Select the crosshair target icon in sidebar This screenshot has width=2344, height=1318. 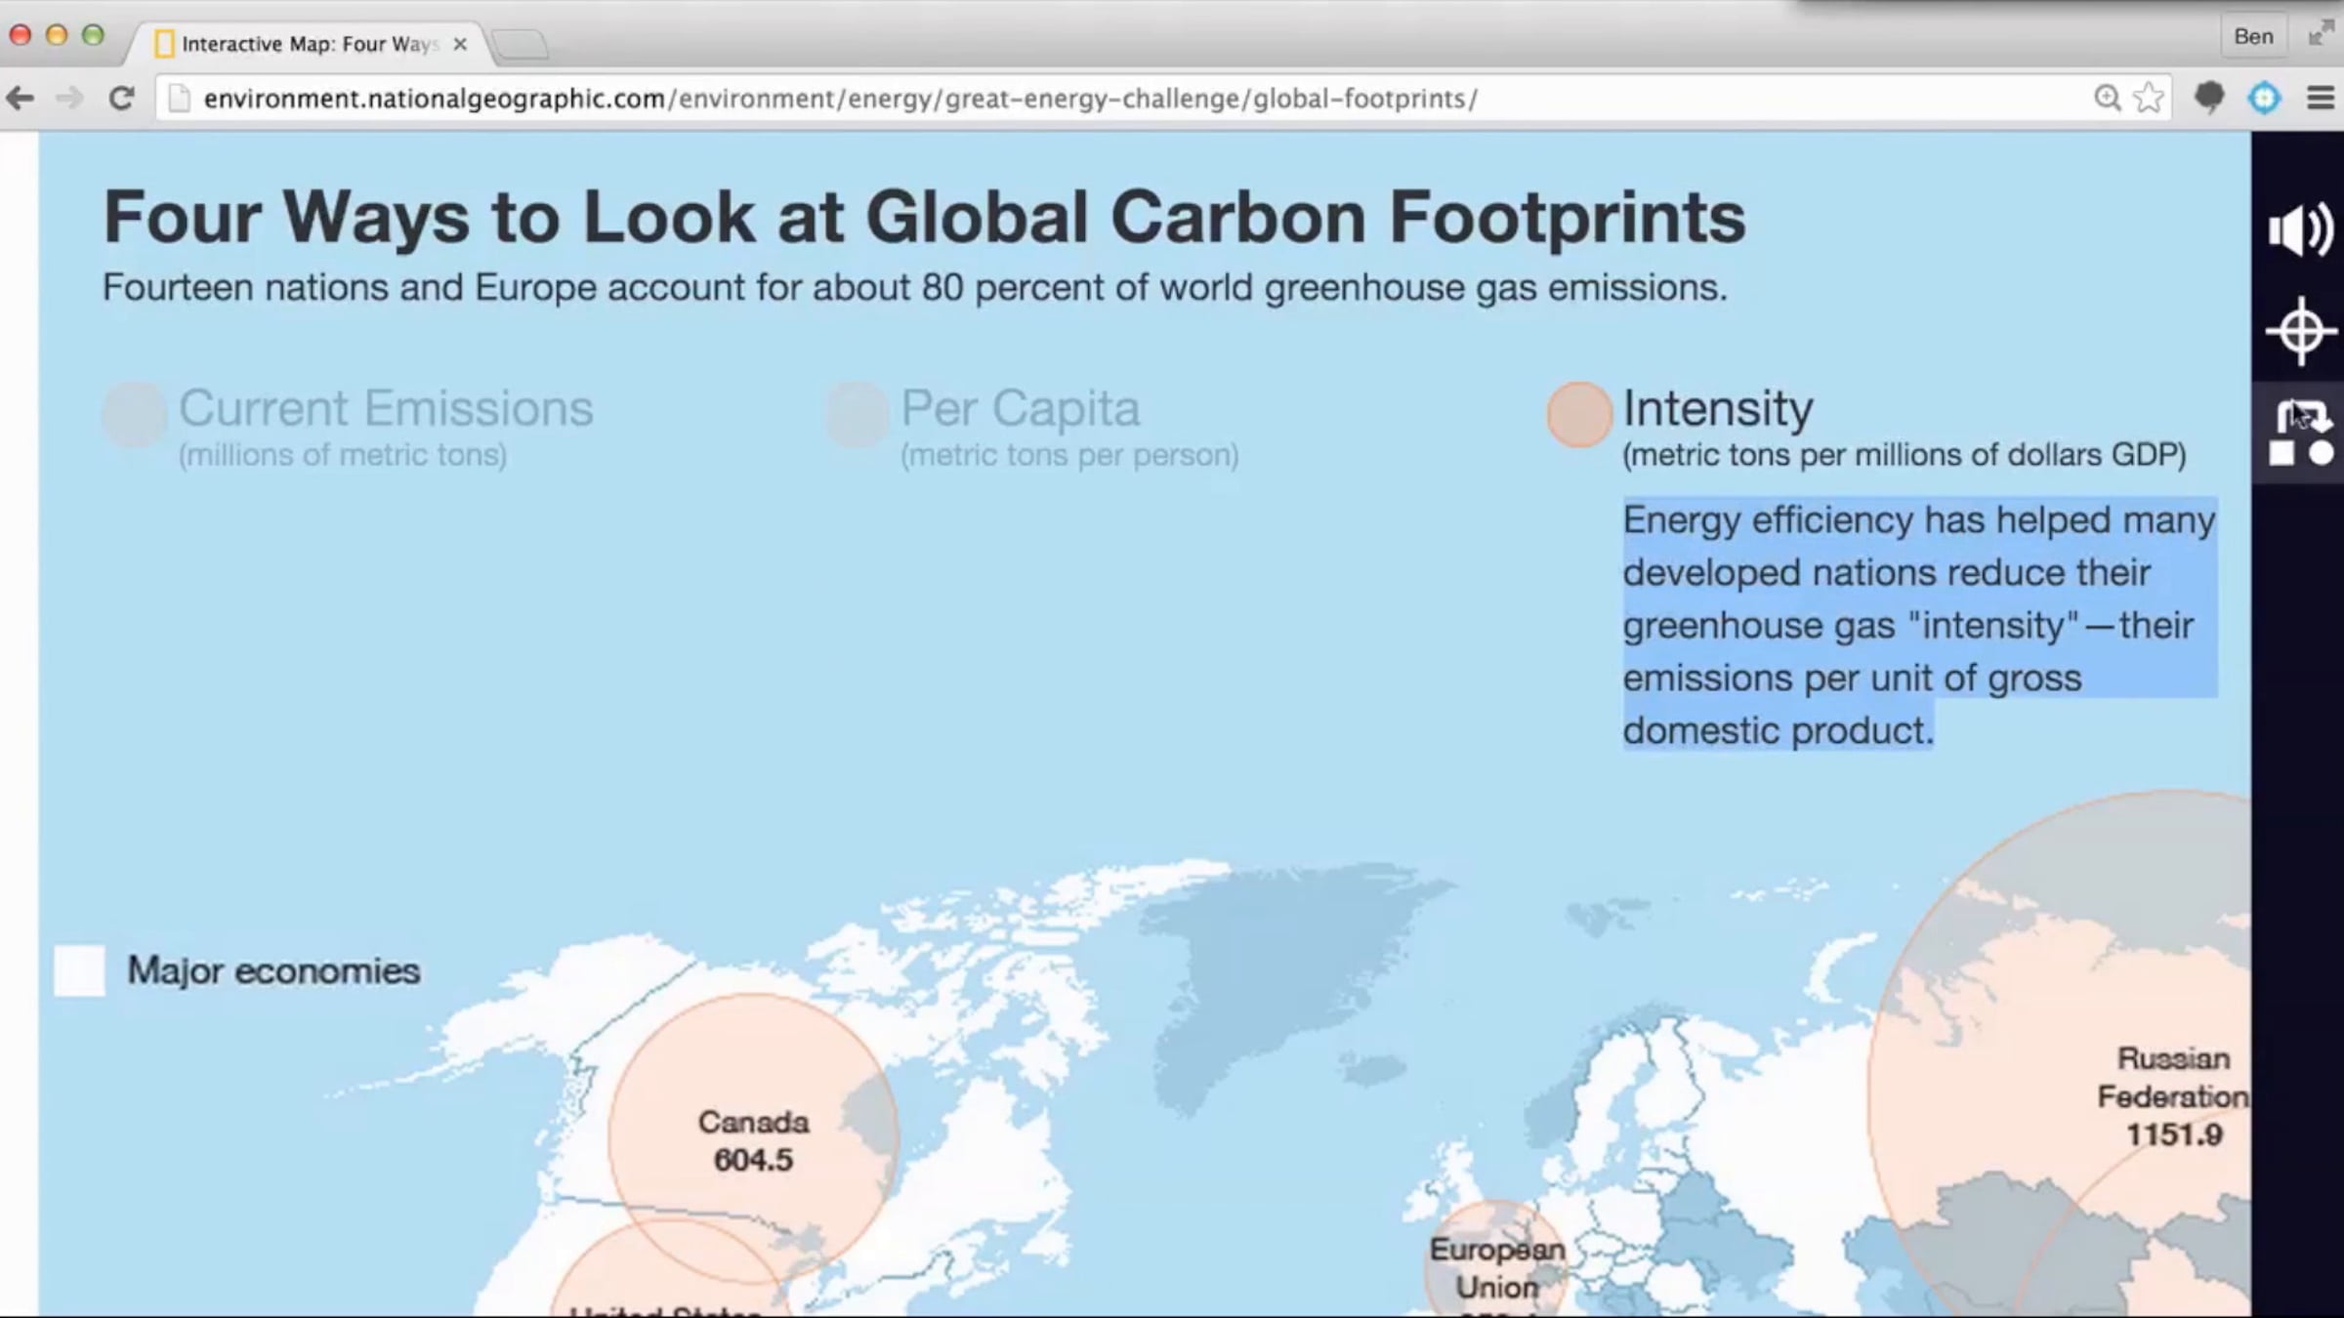coord(2301,332)
